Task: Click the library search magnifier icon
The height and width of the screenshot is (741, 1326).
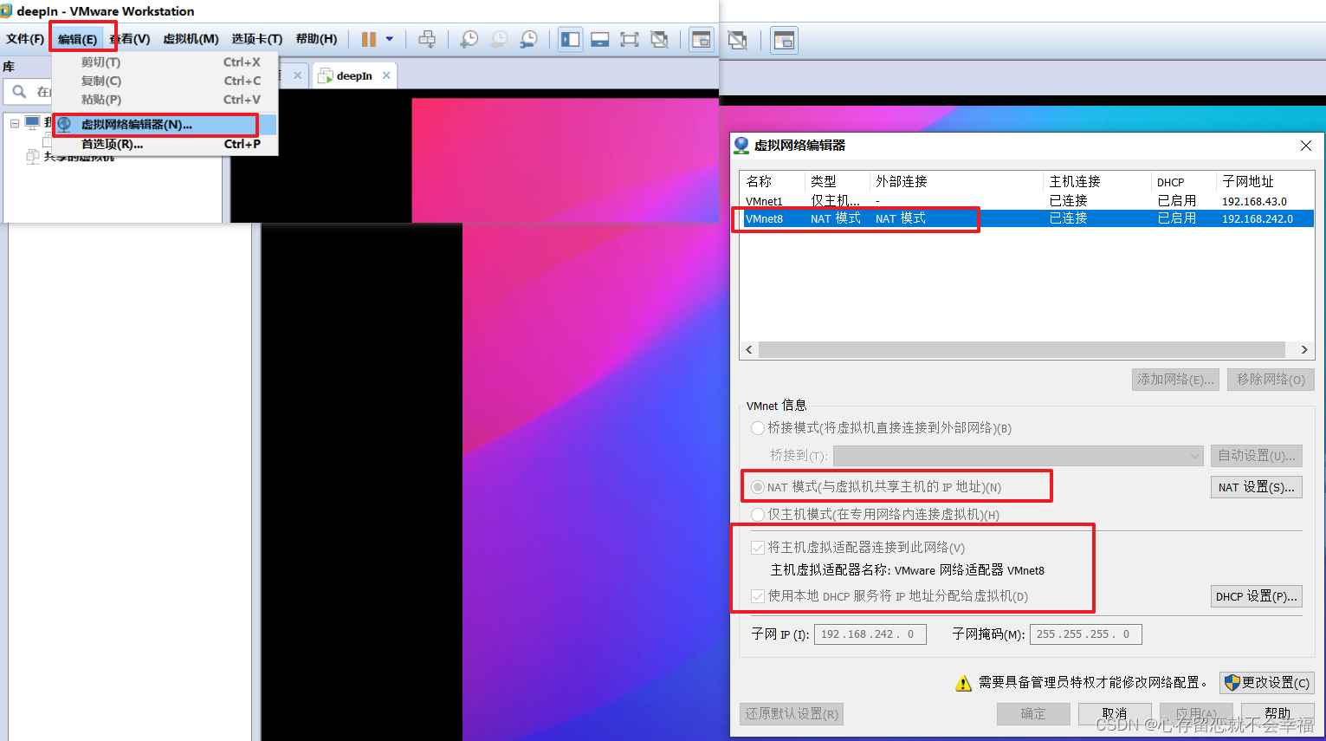Action: (x=19, y=91)
